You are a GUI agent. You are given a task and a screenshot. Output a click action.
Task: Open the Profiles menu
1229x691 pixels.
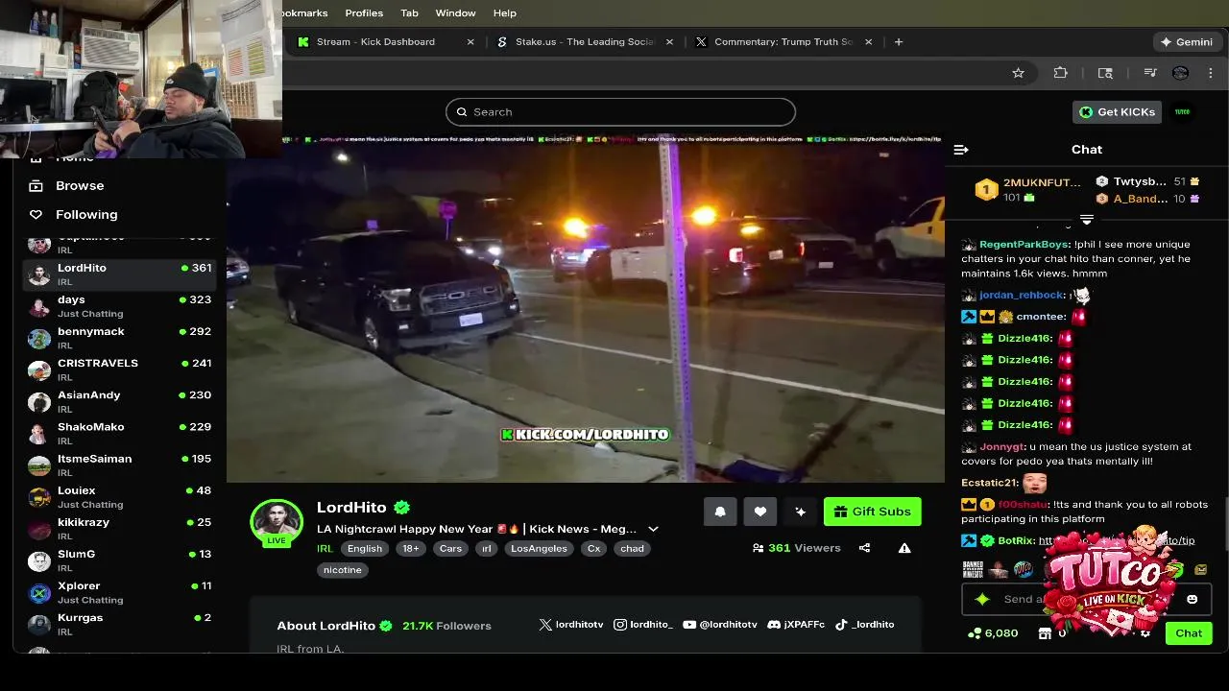(x=364, y=13)
